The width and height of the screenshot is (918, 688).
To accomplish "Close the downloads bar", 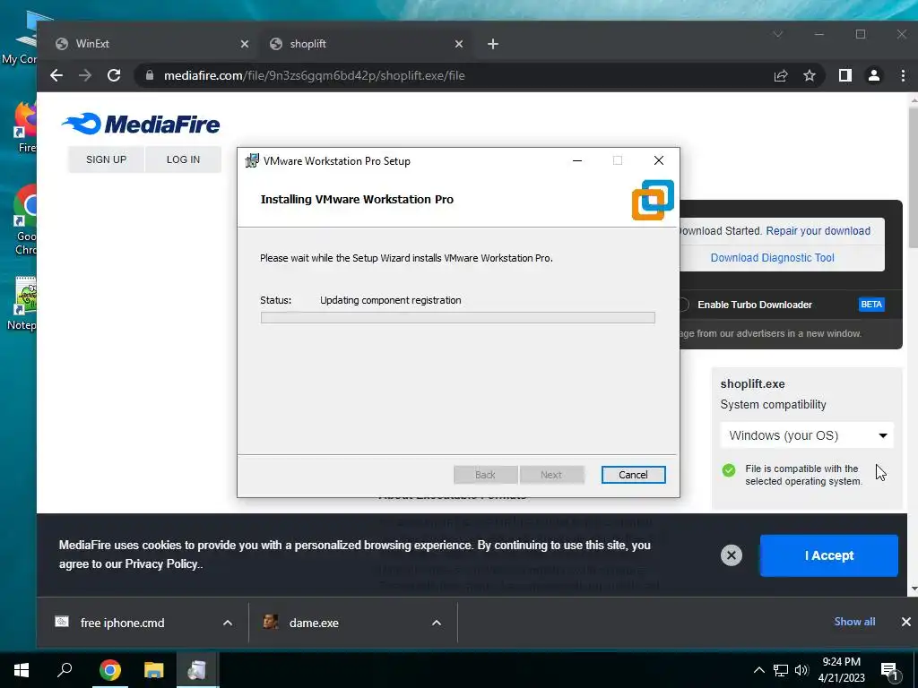I will click(905, 622).
